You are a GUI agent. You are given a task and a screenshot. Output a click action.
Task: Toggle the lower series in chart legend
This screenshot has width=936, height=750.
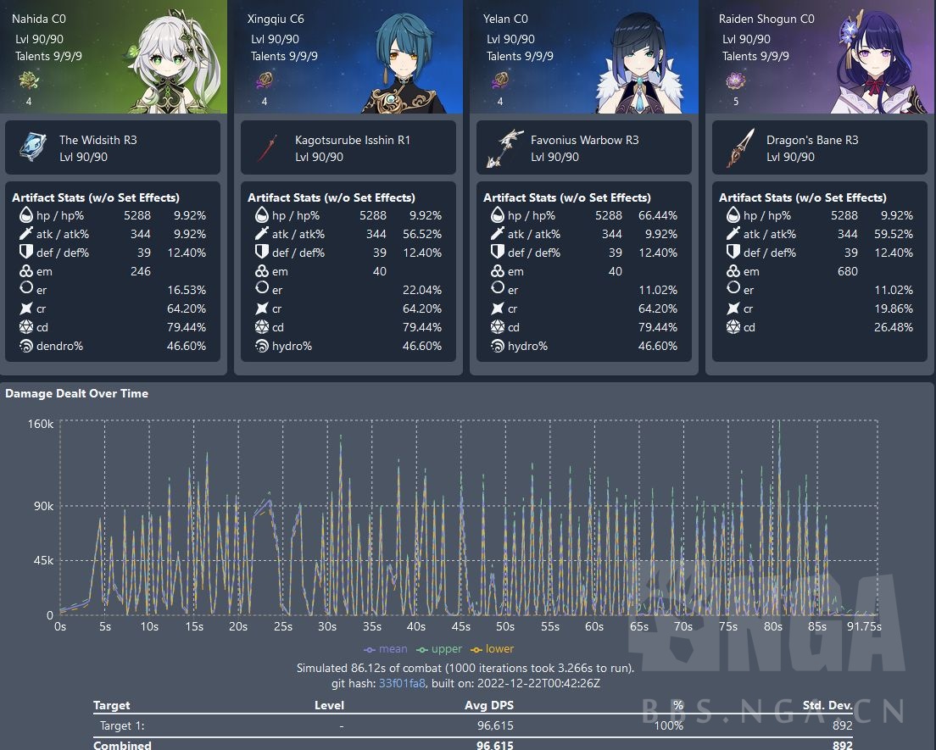coord(493,649)
